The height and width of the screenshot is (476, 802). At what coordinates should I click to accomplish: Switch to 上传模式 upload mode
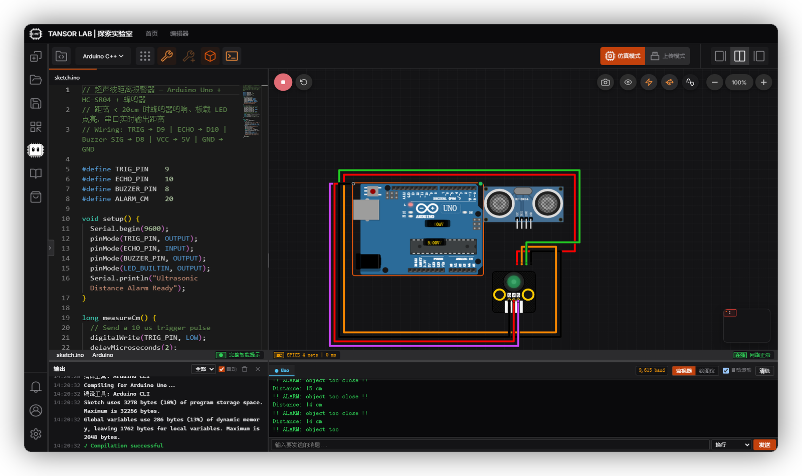tap(668, 56)
